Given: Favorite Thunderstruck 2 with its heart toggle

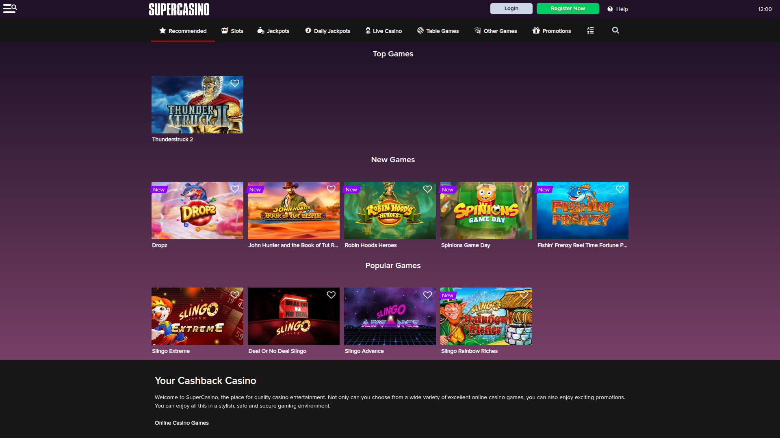Looking at the screenshot, I should (234, 83).
